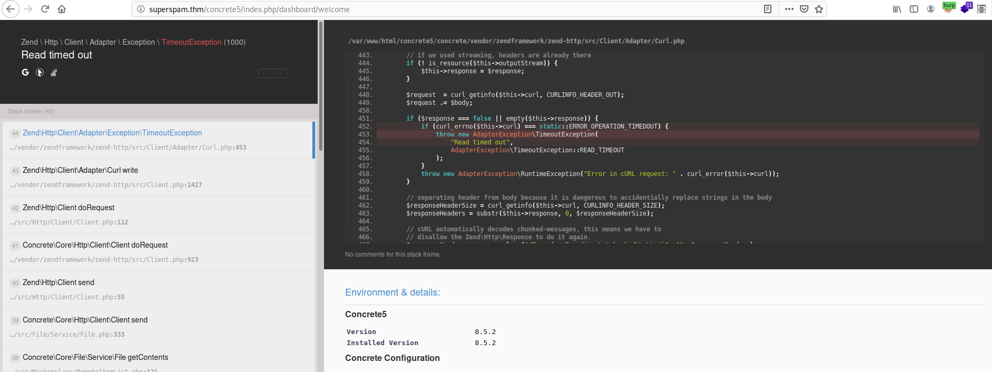Image resolution: width=992 pixels, height=372 pixels.
Task: Open page actions three-dot menu
Action: tap(789, 9)
